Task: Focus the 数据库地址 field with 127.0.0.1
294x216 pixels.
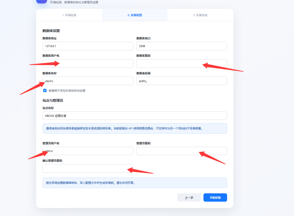Action: click(x=88, y=46)
